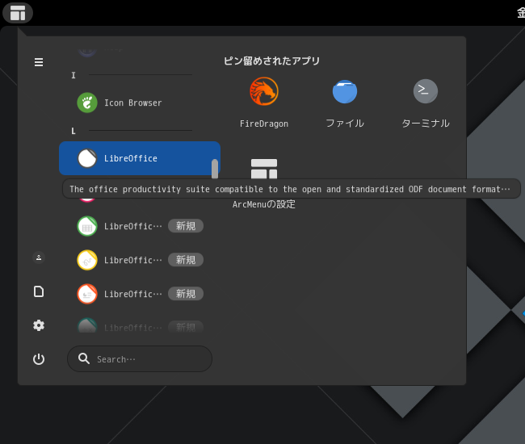This screenshot has height=444, width=525.
Task: Click 新規 badge on orange LibreOffice row
Action: tap(186, 294)
